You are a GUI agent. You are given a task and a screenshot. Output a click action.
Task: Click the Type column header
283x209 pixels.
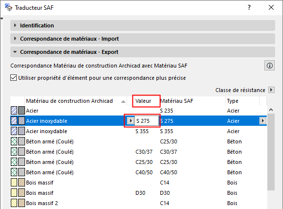(243, 101)
